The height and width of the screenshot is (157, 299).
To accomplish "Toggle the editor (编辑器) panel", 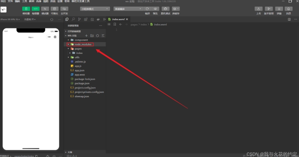I will click(36, 9).
